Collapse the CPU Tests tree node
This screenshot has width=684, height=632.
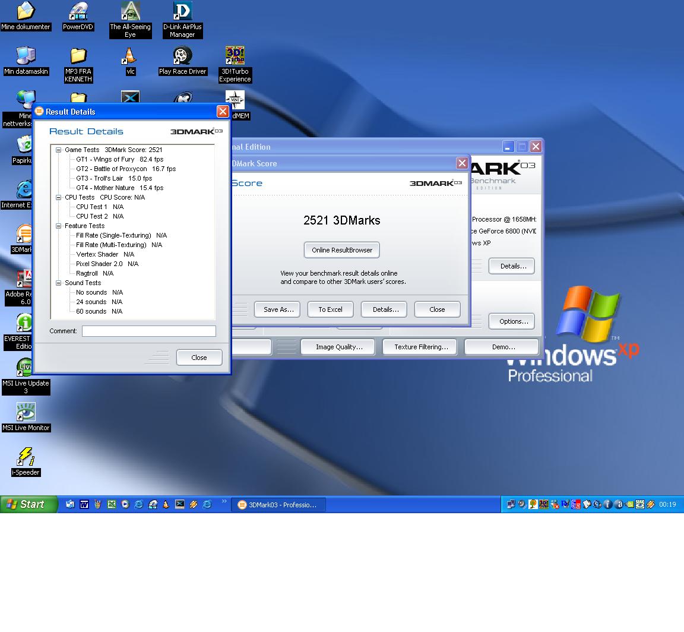coord(58,197)
